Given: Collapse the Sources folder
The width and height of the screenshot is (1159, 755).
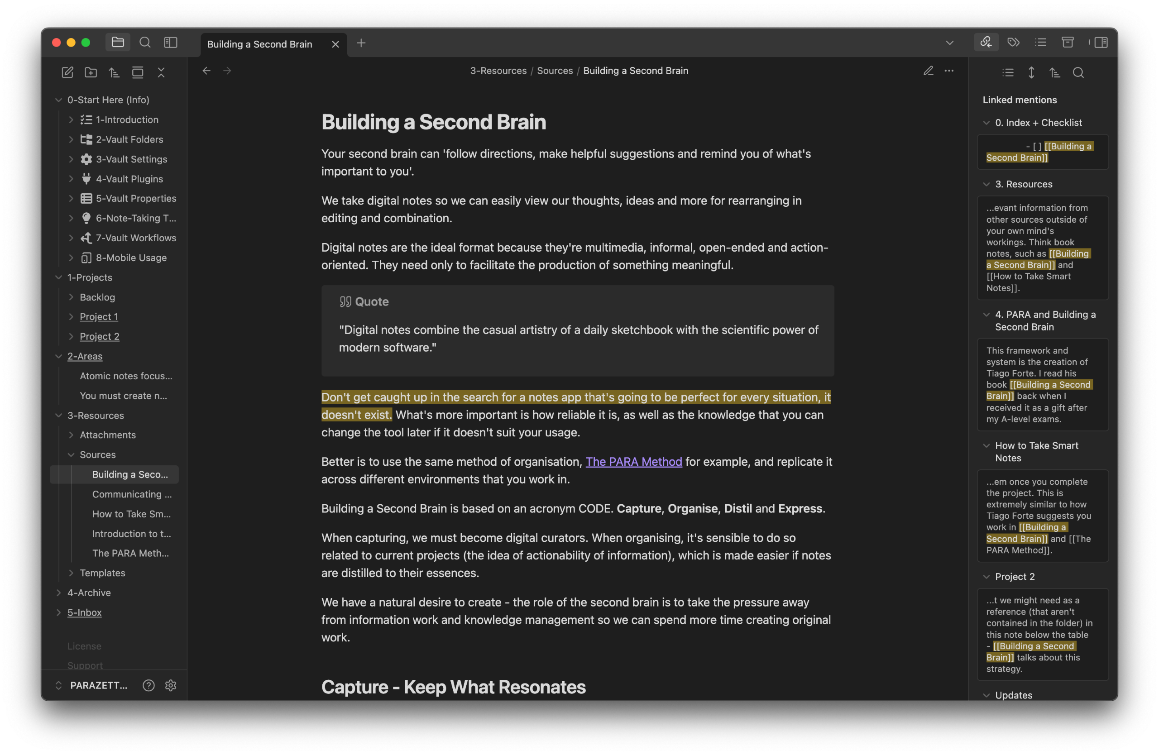Looking at the screenshot, I should point(71,454).
